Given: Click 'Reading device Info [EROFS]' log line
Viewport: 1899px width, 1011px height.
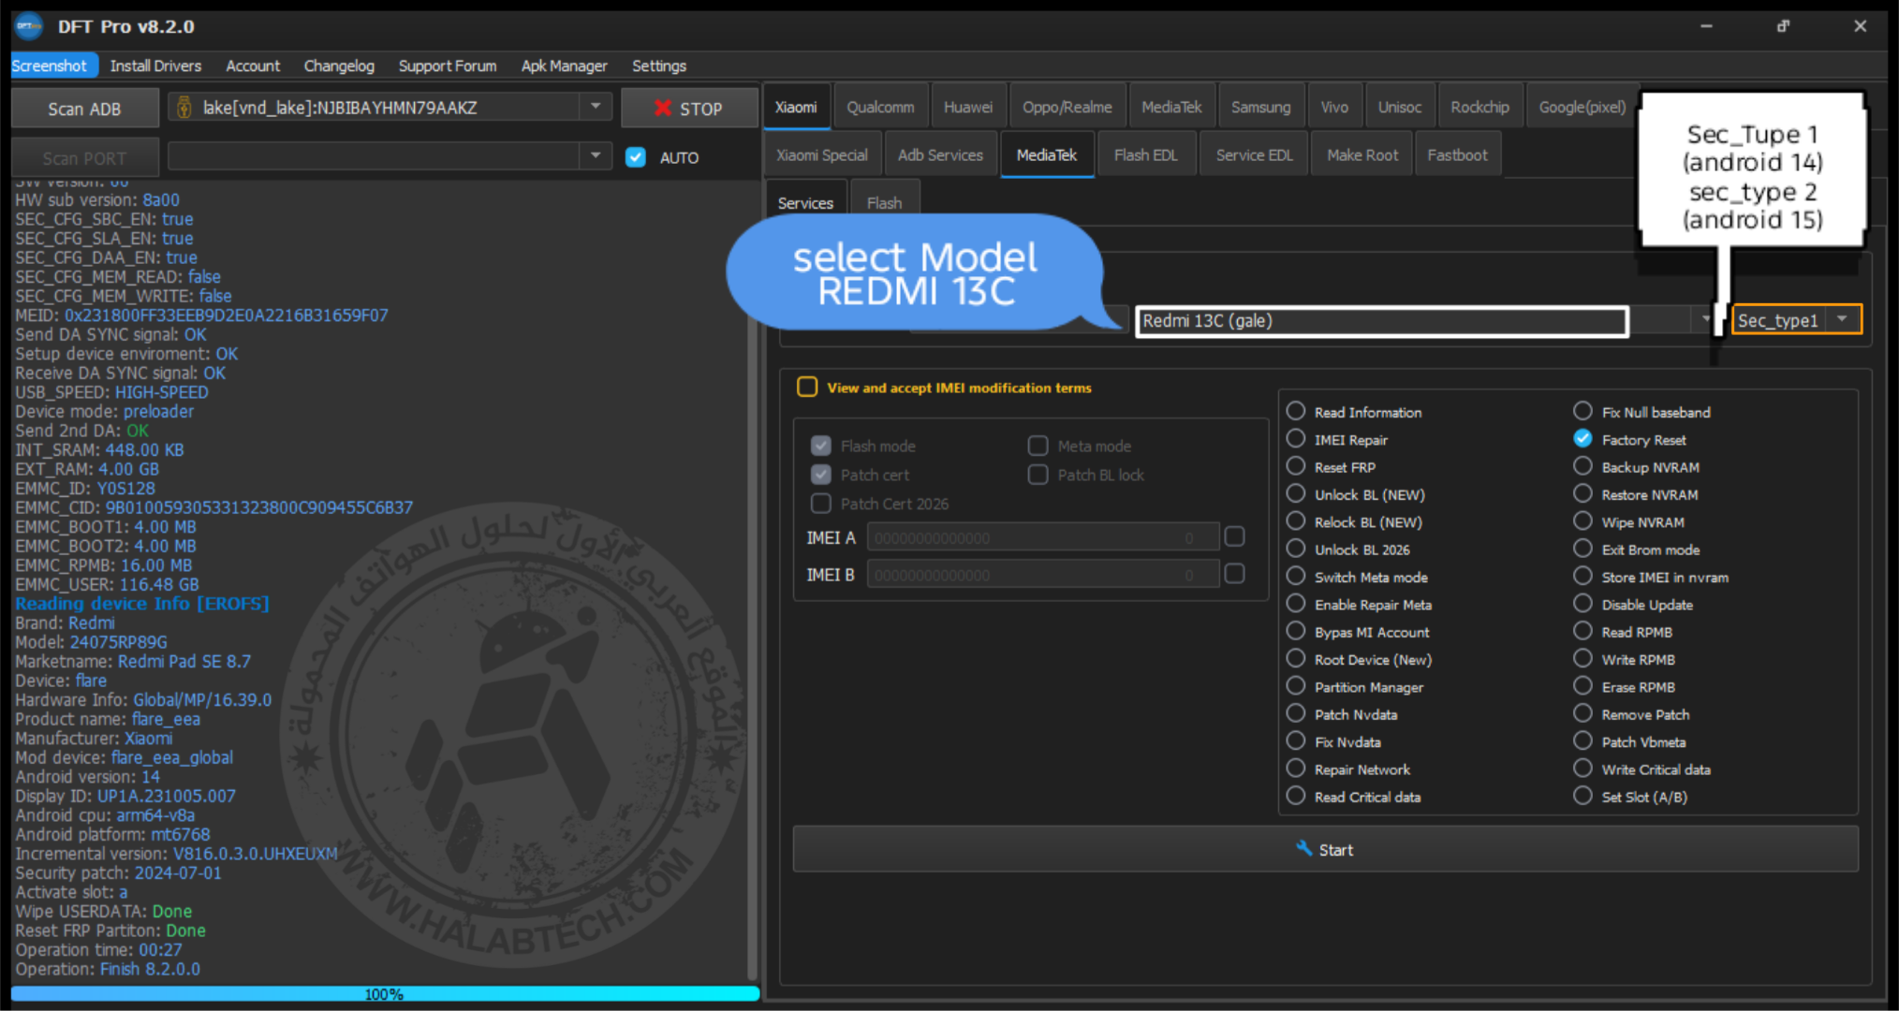Looking at the screenshot, I should click(x=142, y=604).
